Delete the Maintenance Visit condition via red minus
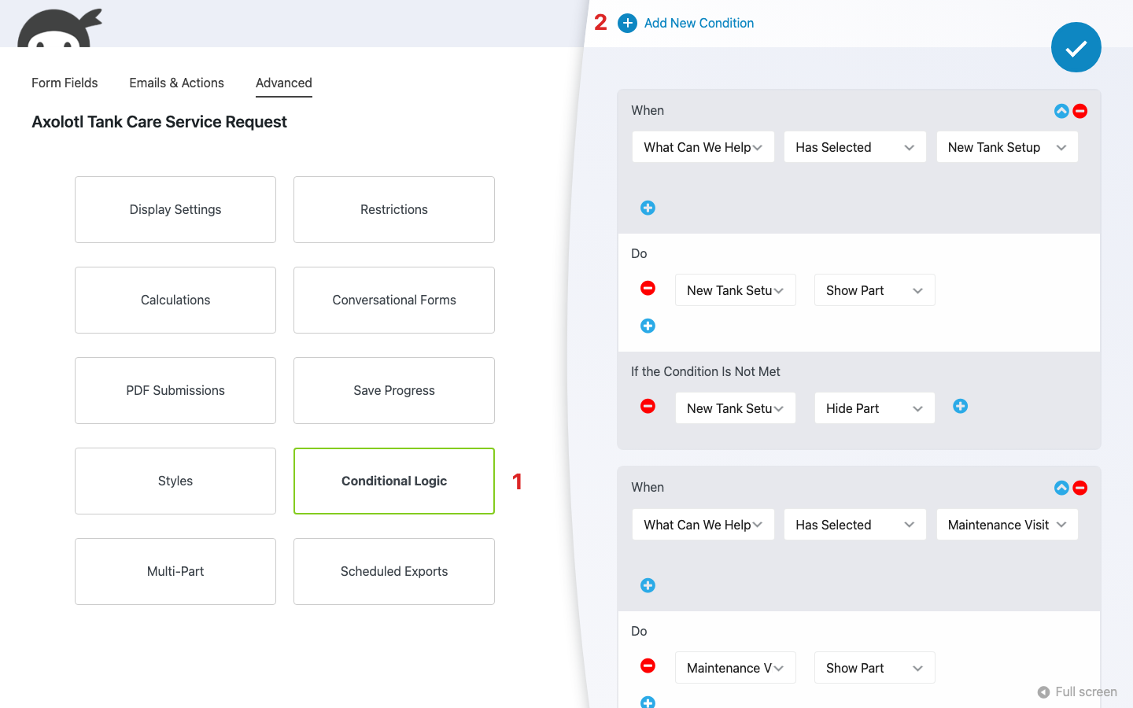The width and height of the screenshot is (1133, 708). pos(1080,488)
